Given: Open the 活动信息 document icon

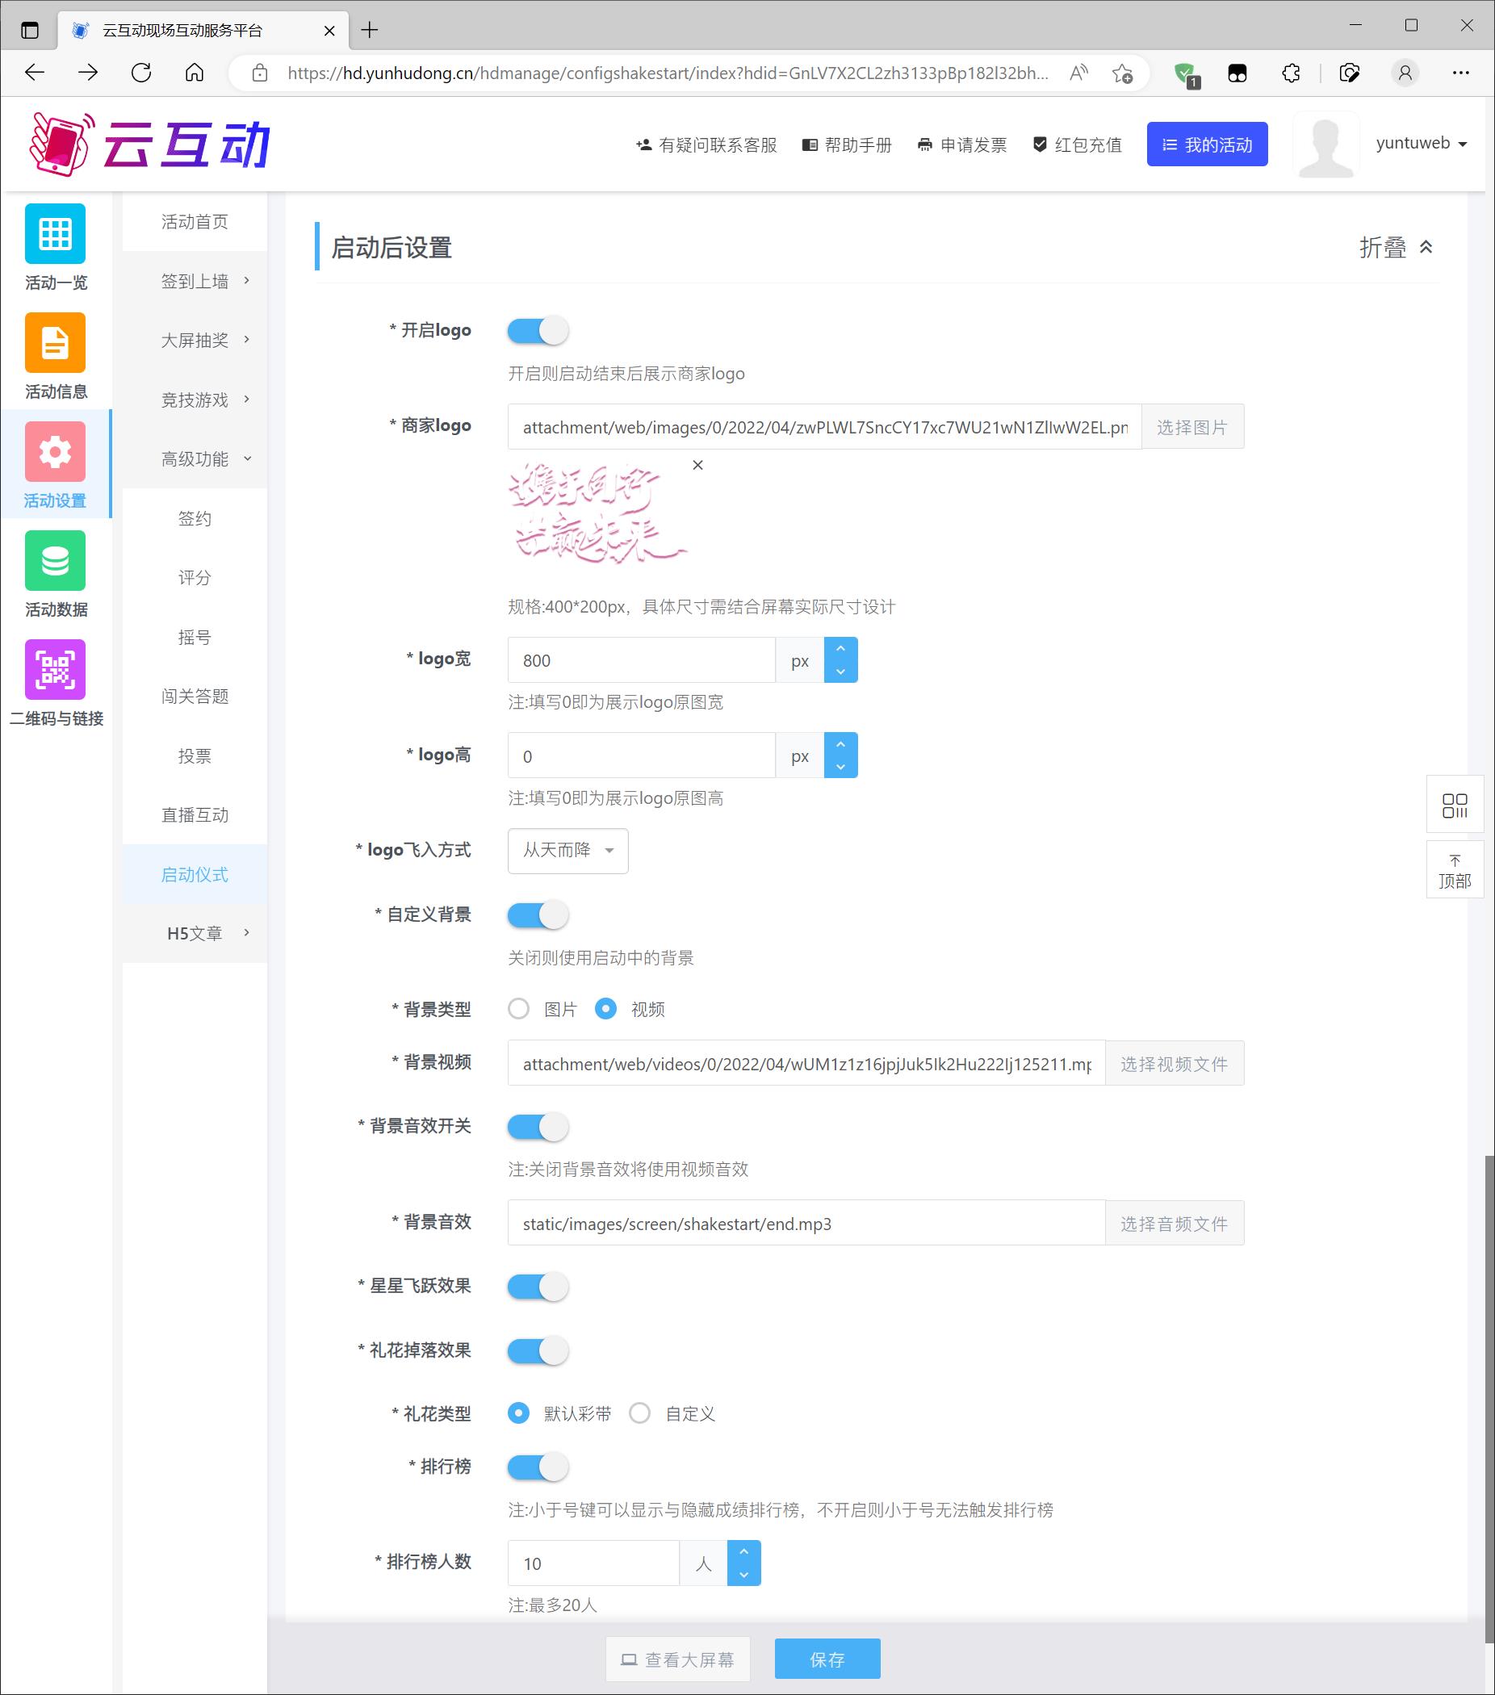Looking at the screenshot, I should tap(55, 342).
